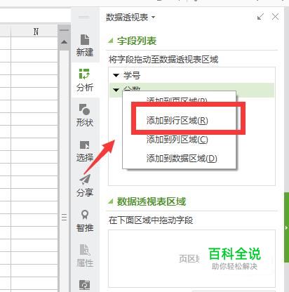Collapse the pivot table pane with arrow icon
This screenshot has height=292, width=289.
tap(260, 17)
